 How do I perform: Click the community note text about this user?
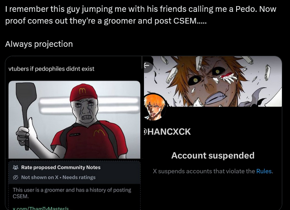coord(72,193)
